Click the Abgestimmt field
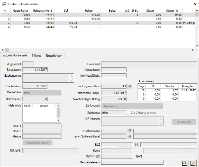The height and width of the screenshot is (167, 199). click(28, 64)
